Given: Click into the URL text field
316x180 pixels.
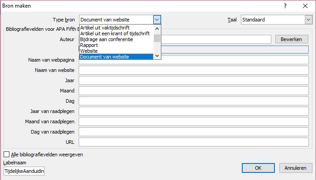Looking at the screenshot, I should [x=194, y=142].
